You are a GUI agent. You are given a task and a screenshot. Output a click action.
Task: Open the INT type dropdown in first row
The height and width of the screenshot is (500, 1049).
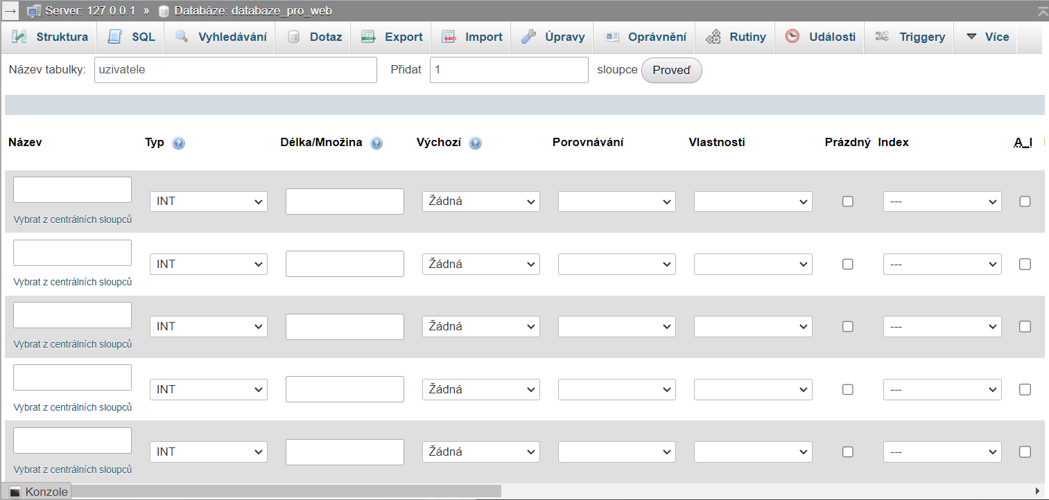pos(209,202)
